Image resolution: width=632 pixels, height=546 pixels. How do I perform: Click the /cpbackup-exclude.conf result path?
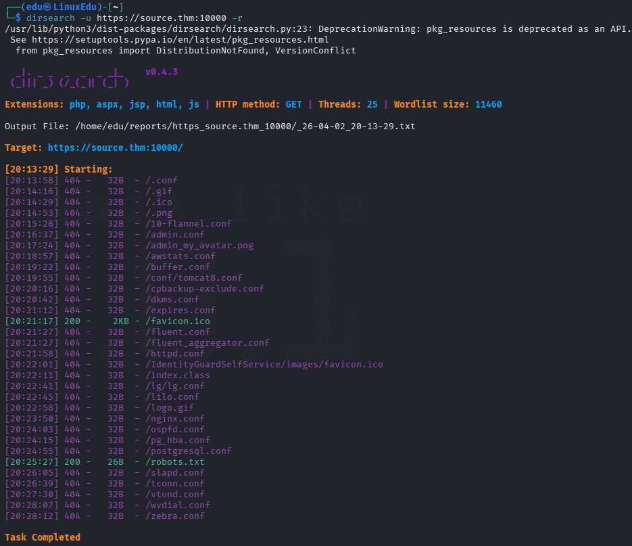pos(205,288)
